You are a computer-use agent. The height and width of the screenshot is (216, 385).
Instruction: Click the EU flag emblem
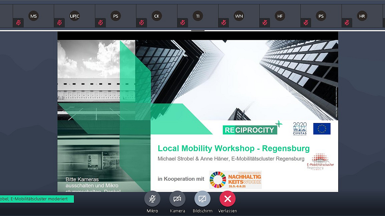click(322, 129)
